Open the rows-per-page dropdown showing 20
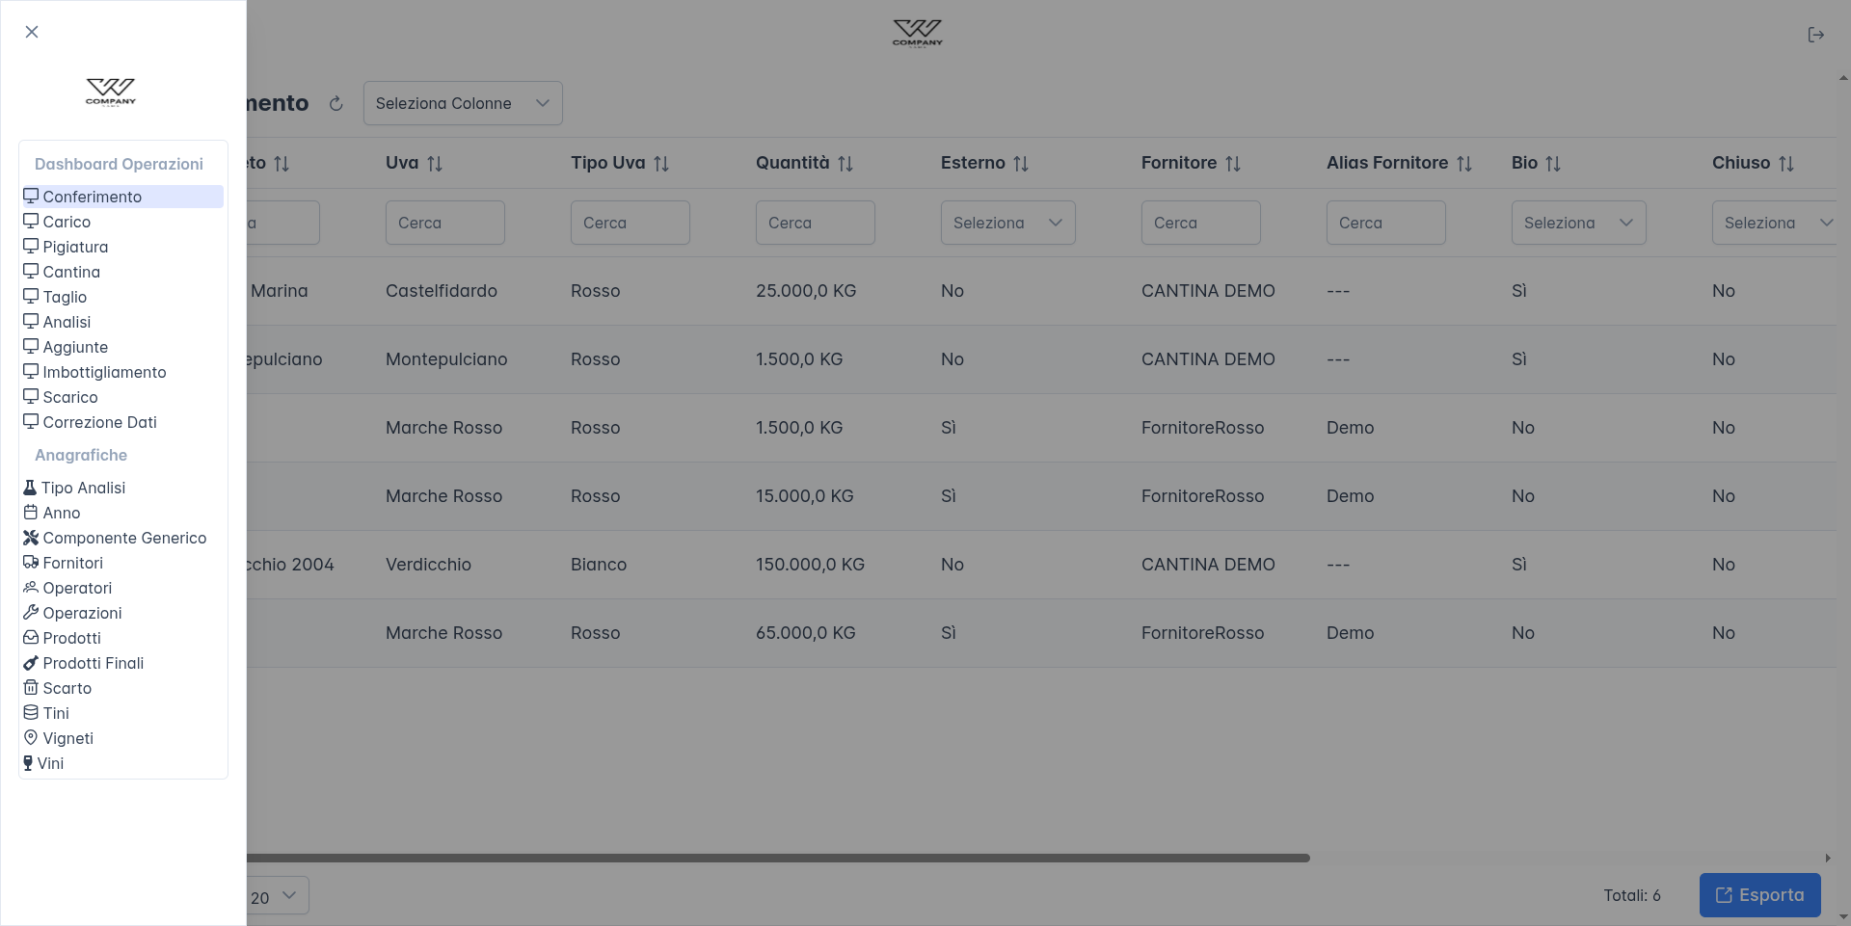Image resolution: width=1851 pixels, height=926 pixels. (277, 896)
